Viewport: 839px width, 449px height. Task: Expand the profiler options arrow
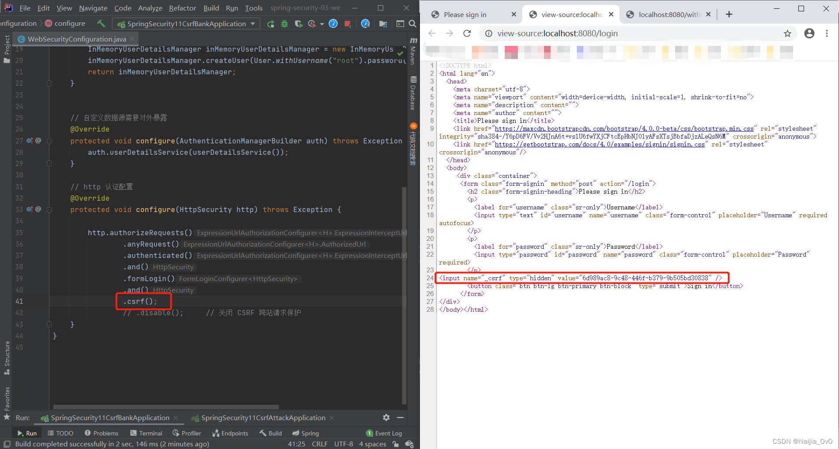point(322,24)
